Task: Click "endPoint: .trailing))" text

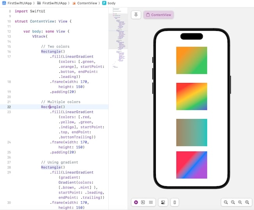Action: [x=82, y=197]
